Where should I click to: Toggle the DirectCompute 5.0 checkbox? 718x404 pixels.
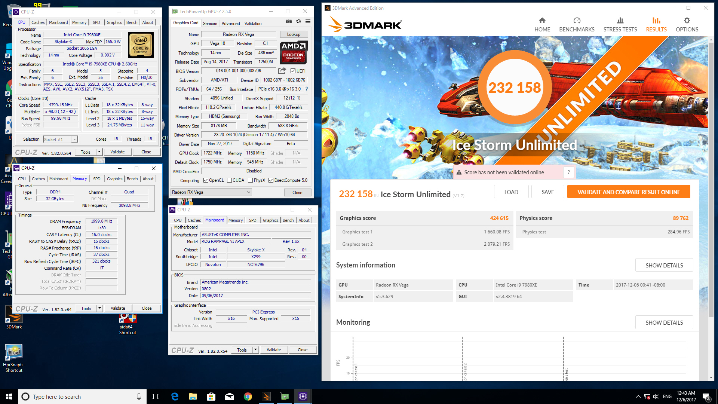coord(271,180)
